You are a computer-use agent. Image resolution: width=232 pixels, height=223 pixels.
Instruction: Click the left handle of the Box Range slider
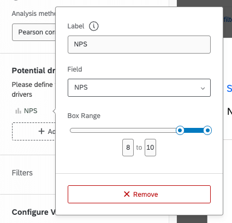pos(180,131)
